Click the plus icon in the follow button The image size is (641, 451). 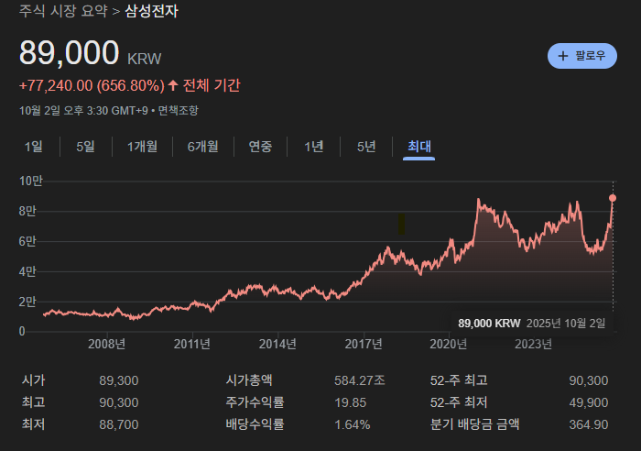(563, 56)
